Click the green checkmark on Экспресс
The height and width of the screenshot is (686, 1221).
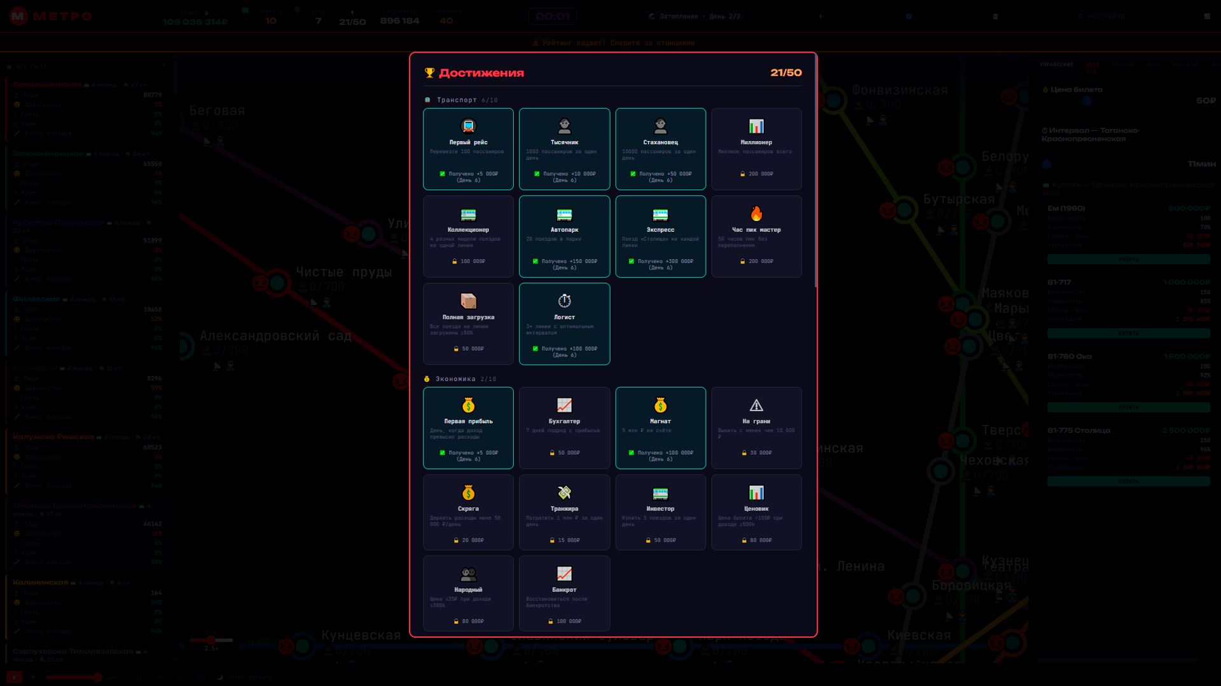click(x=631, y=261)
